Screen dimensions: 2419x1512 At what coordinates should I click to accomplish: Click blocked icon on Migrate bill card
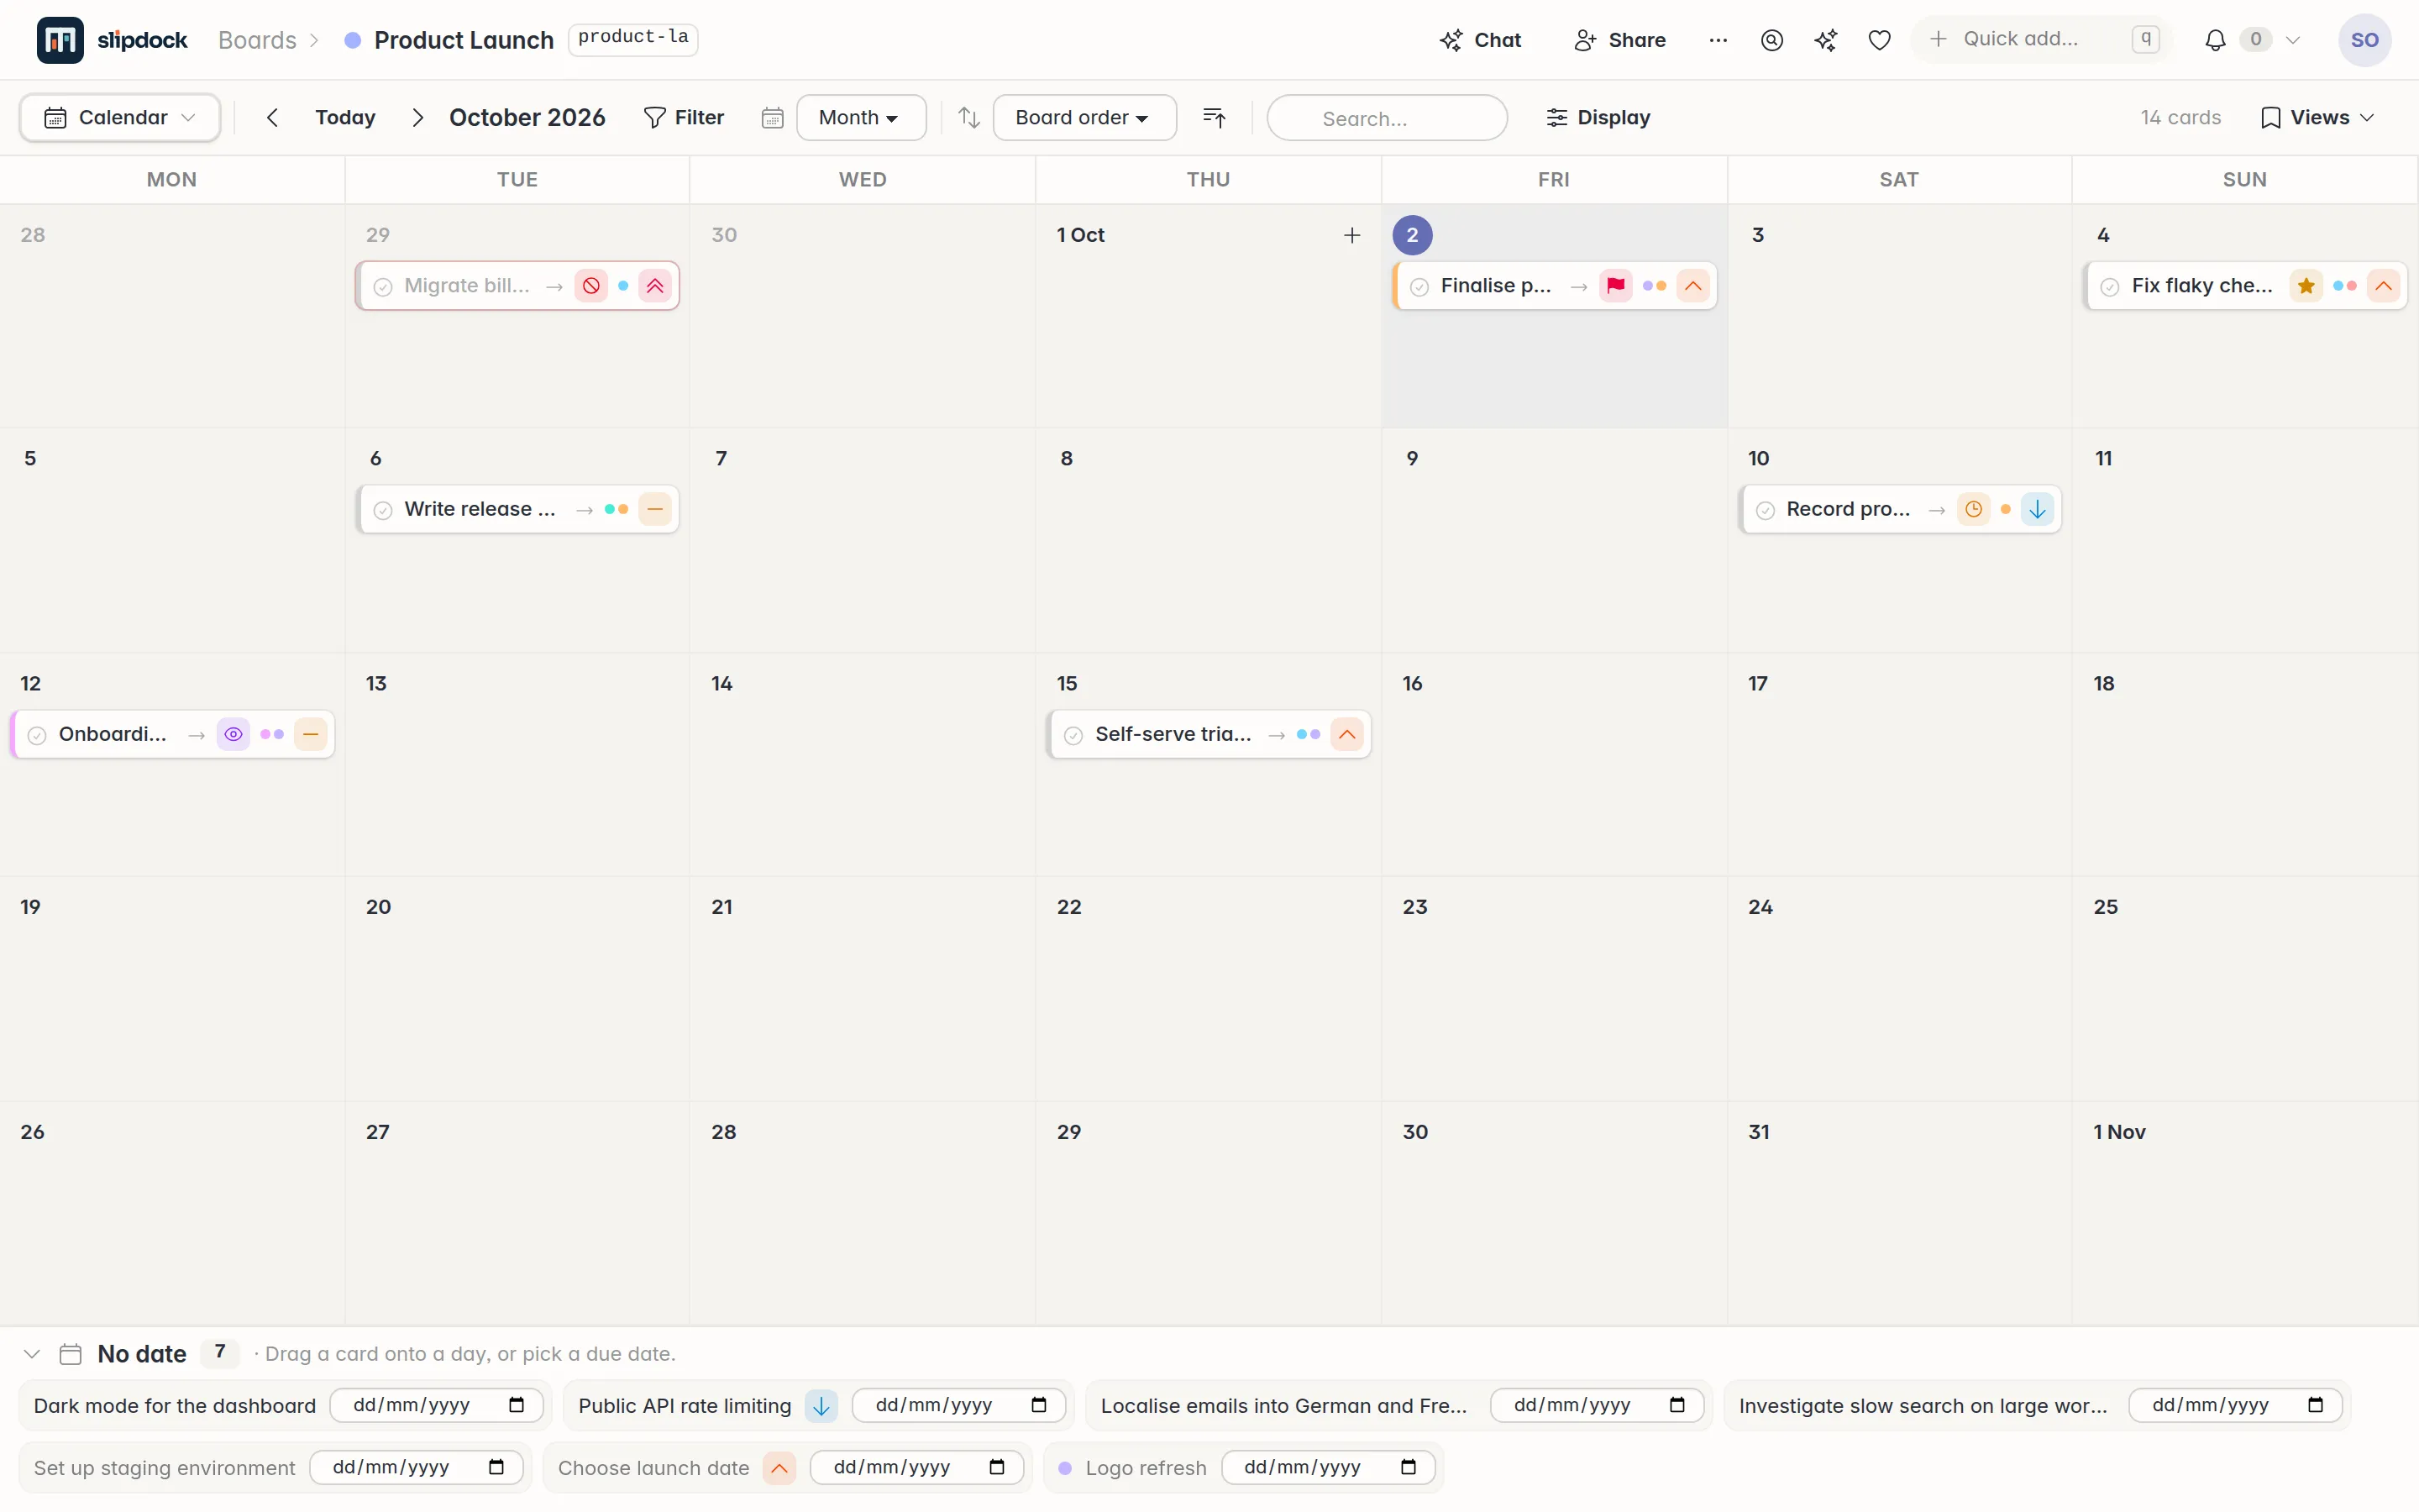pyautogui.click(x=592, y=286)
